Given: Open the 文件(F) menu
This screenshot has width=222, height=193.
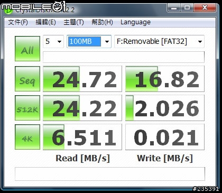Looking at the screenshot, I should [18, 22].
